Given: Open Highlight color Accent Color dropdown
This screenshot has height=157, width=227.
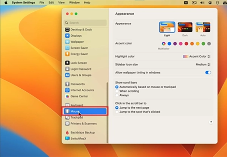Looking at the screenshot, I should coord(196,57).
